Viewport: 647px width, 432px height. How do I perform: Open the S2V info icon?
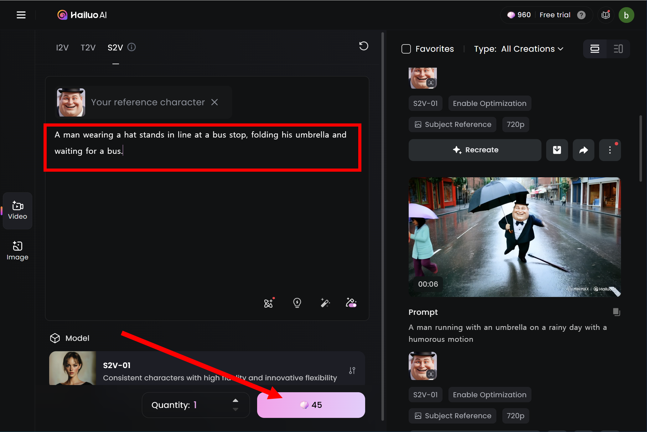(x=132, y=47)
